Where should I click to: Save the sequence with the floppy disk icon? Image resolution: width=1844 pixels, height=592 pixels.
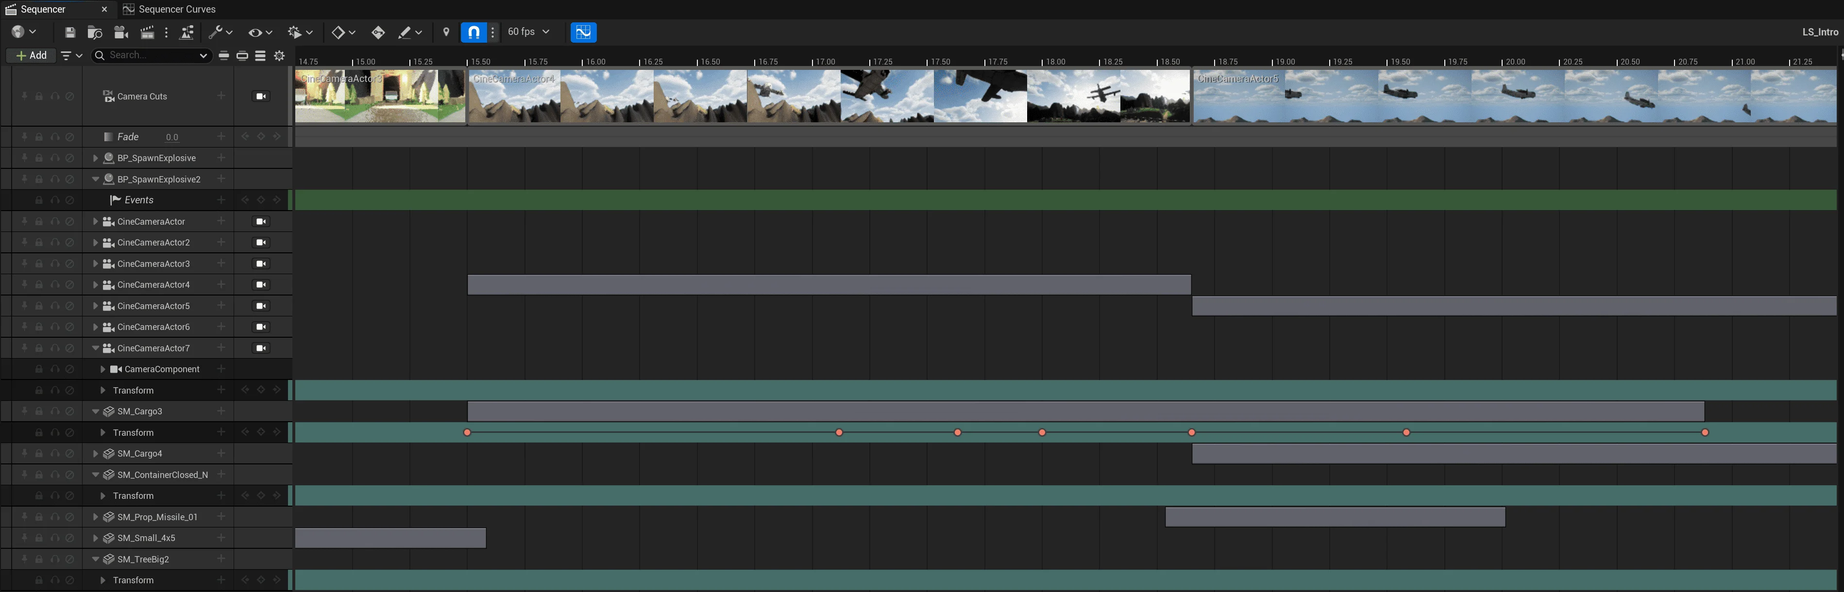(70, 32)
